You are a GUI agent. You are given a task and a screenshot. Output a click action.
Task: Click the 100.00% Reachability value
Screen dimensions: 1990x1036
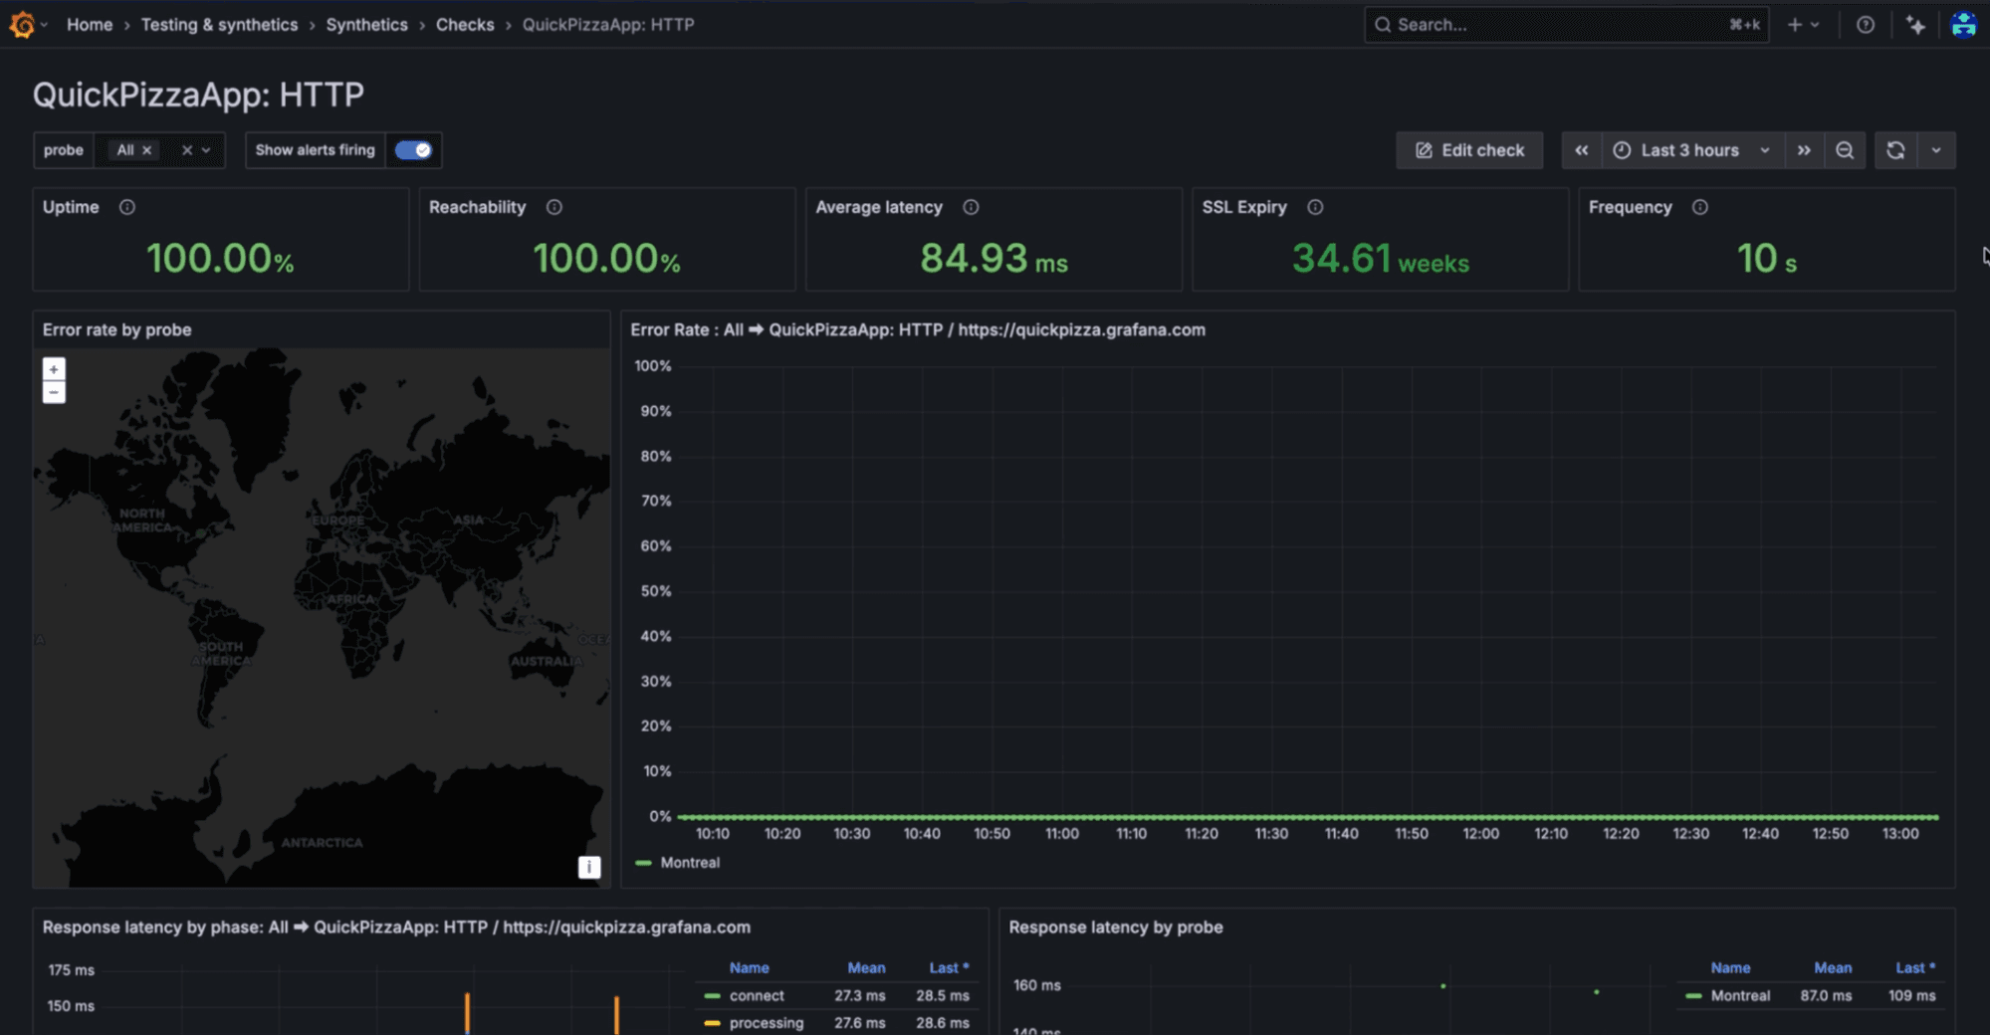coord(606,259)
